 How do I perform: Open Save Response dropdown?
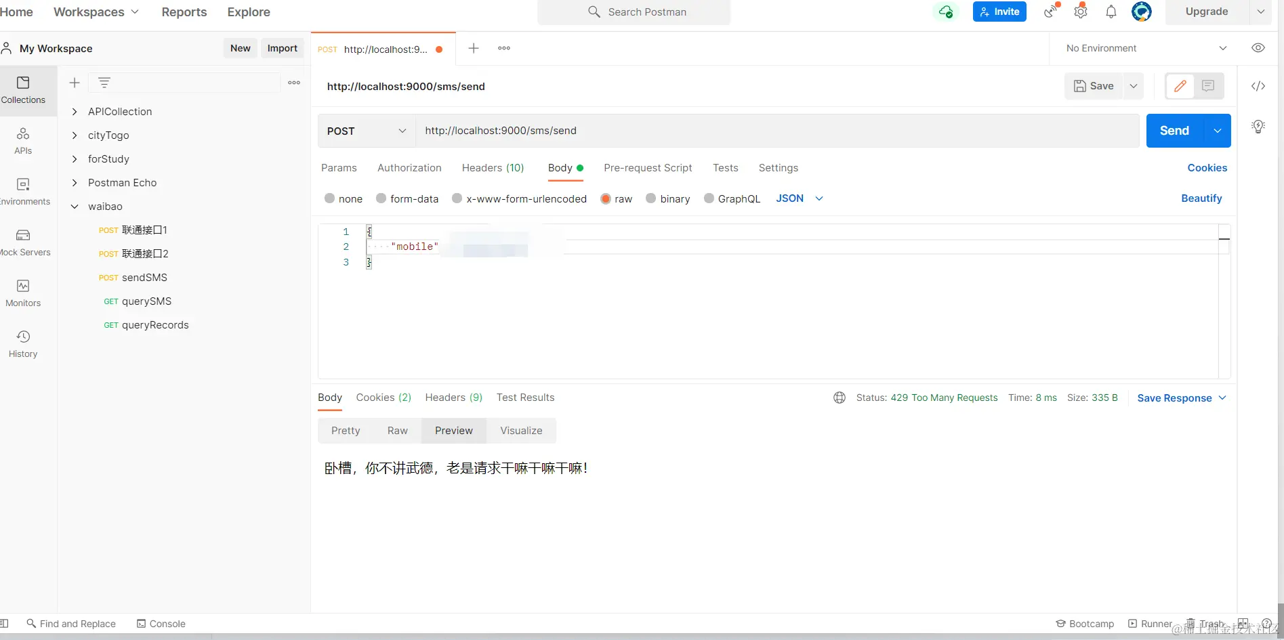[1182, 398]
